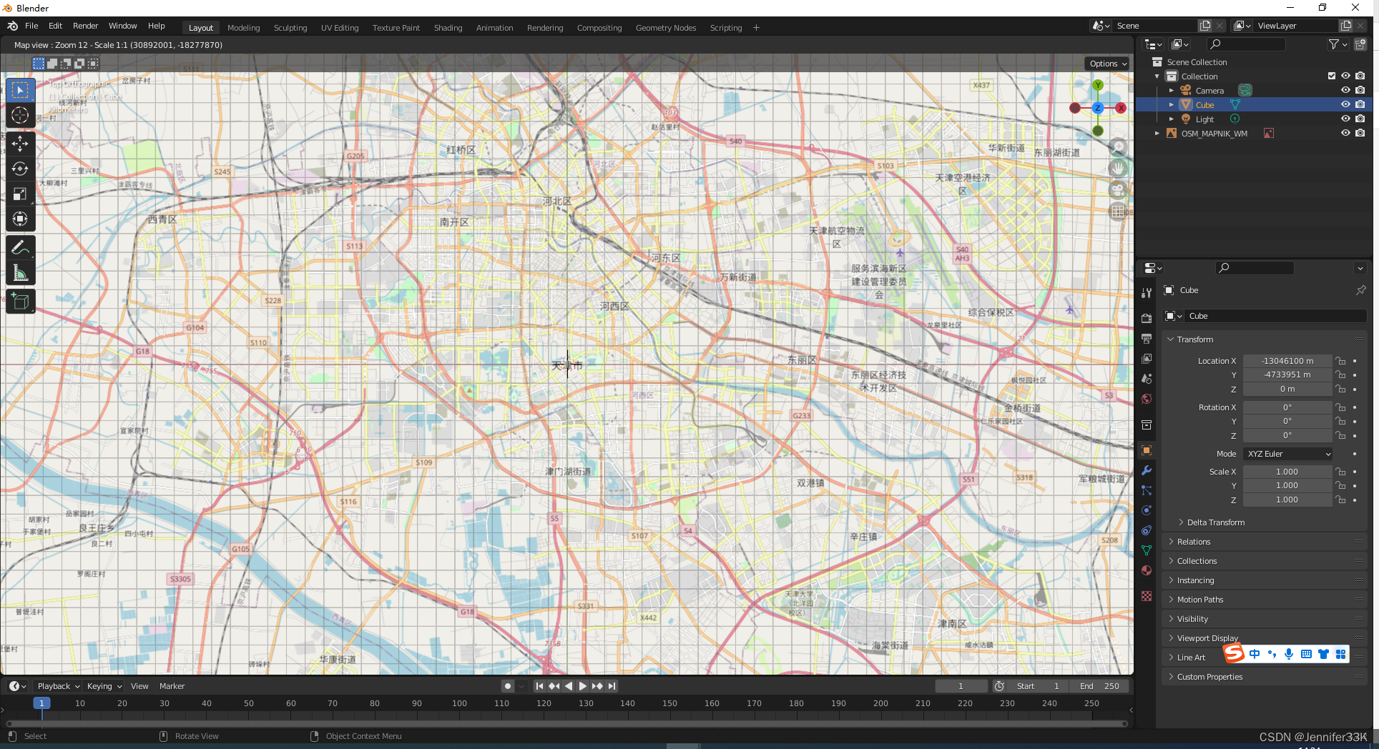Switch to the Shading workspace tab
This screenshot has height=749, width=1379.
[x=448, y=28]
